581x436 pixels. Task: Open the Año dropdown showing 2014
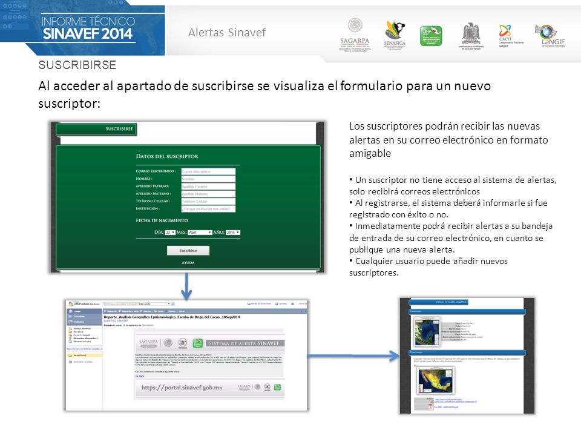pyautogui.click(x=233, y=233)
